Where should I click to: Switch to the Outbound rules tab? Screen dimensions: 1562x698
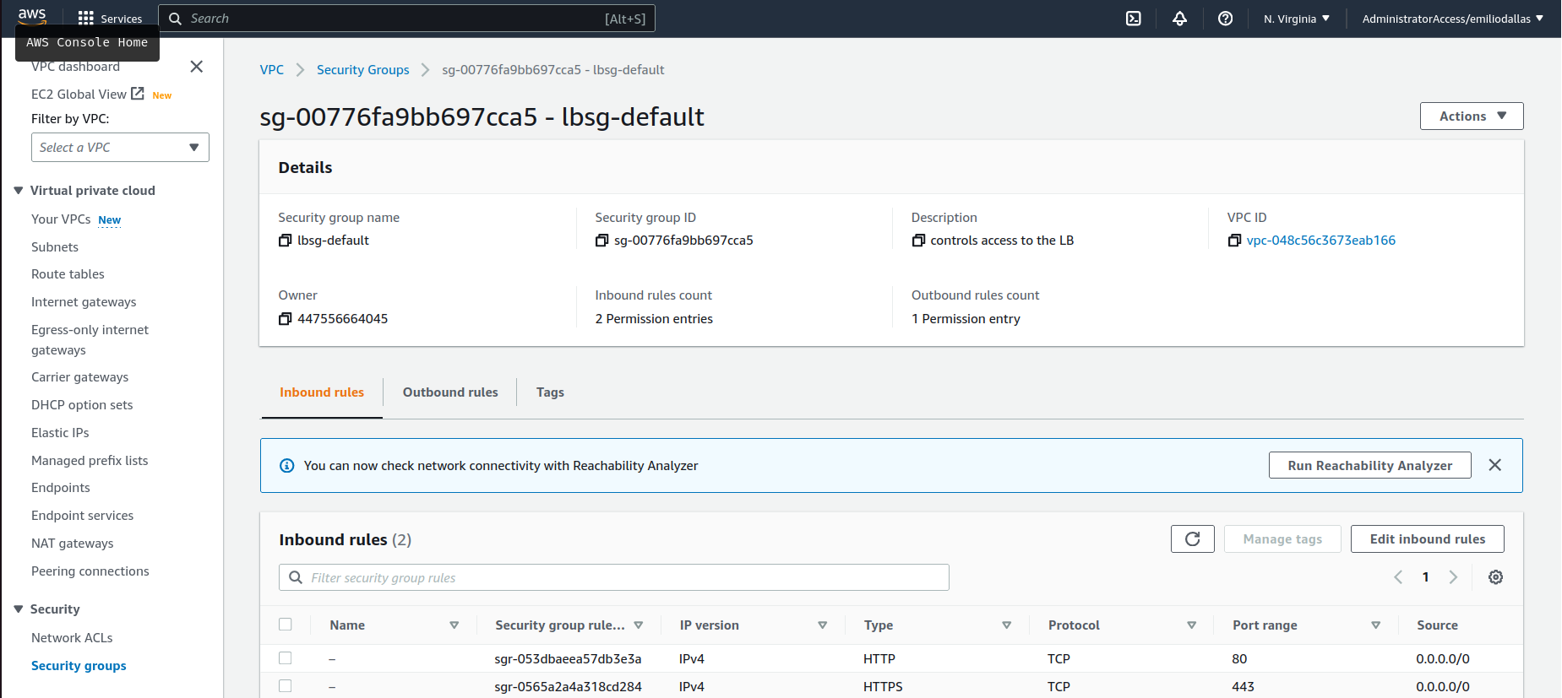450,392
